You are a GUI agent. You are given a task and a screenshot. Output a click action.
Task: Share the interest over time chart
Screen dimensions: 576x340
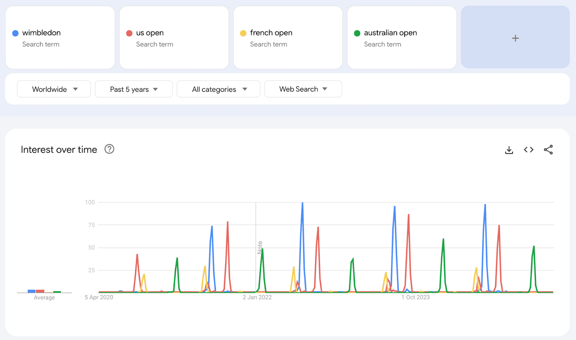(x=548, y=150)
